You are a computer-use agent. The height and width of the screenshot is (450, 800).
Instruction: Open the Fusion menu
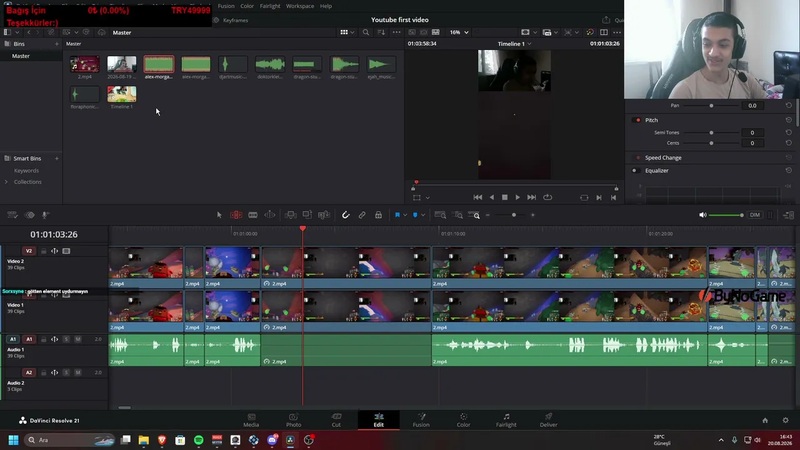click(x=226, y=6)
